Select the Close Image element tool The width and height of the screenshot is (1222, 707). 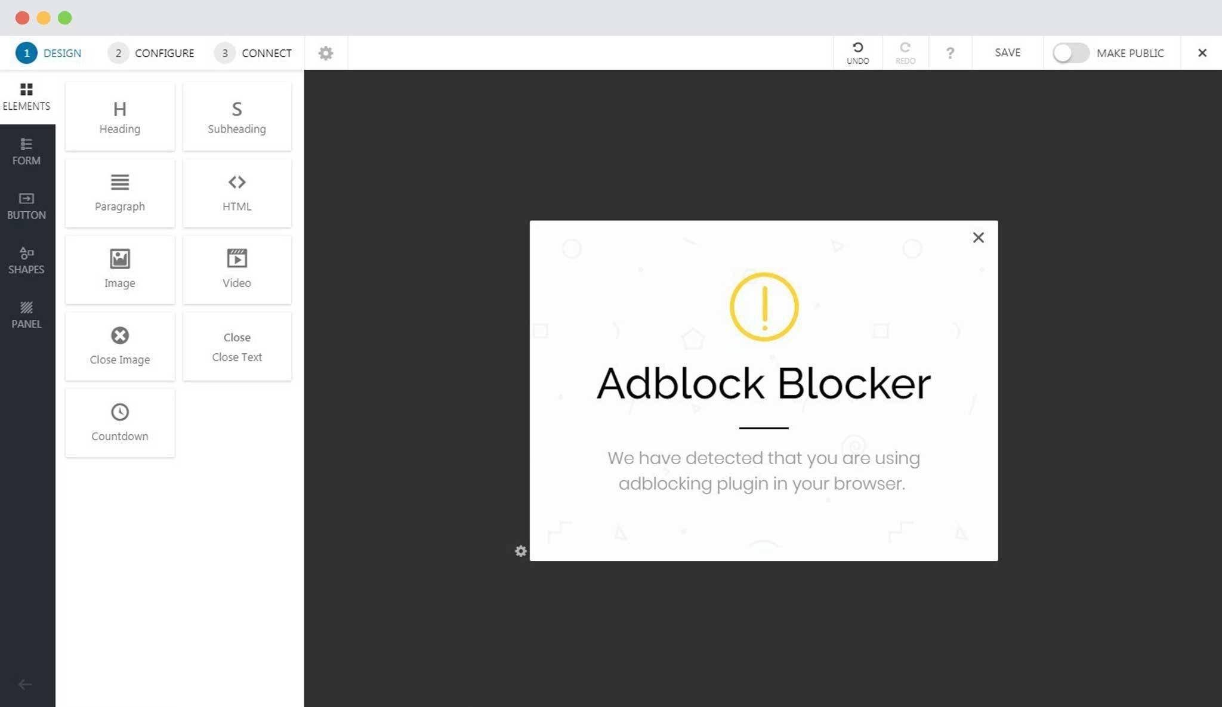pos(119,345)
